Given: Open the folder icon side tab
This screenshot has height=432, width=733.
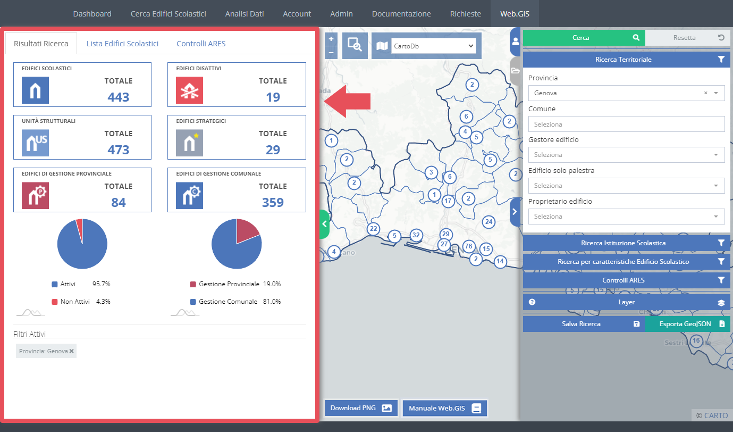Looking at the screenshot, I should [515, 71].
